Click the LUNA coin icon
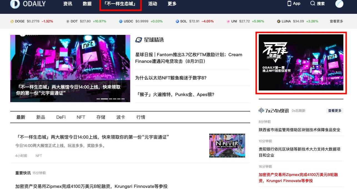The height and width of the screenshot is (189, 357). [x=279, y=21]
